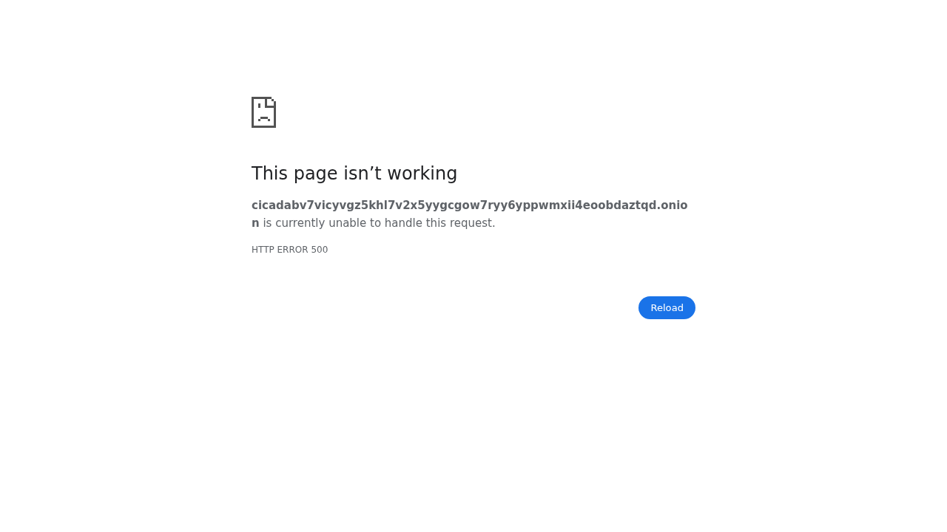Click the word "ERROR" in the status line
947x532 pixels.
(x=291, y=250)
